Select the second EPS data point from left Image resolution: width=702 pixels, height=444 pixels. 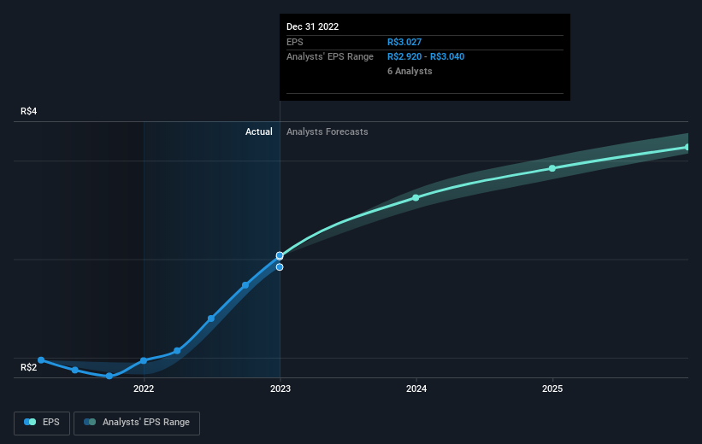pyautogui.click(x=75, y=371)
